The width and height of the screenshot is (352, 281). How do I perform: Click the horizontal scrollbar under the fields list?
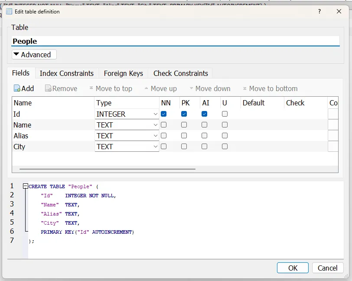(x=108, y=169)
